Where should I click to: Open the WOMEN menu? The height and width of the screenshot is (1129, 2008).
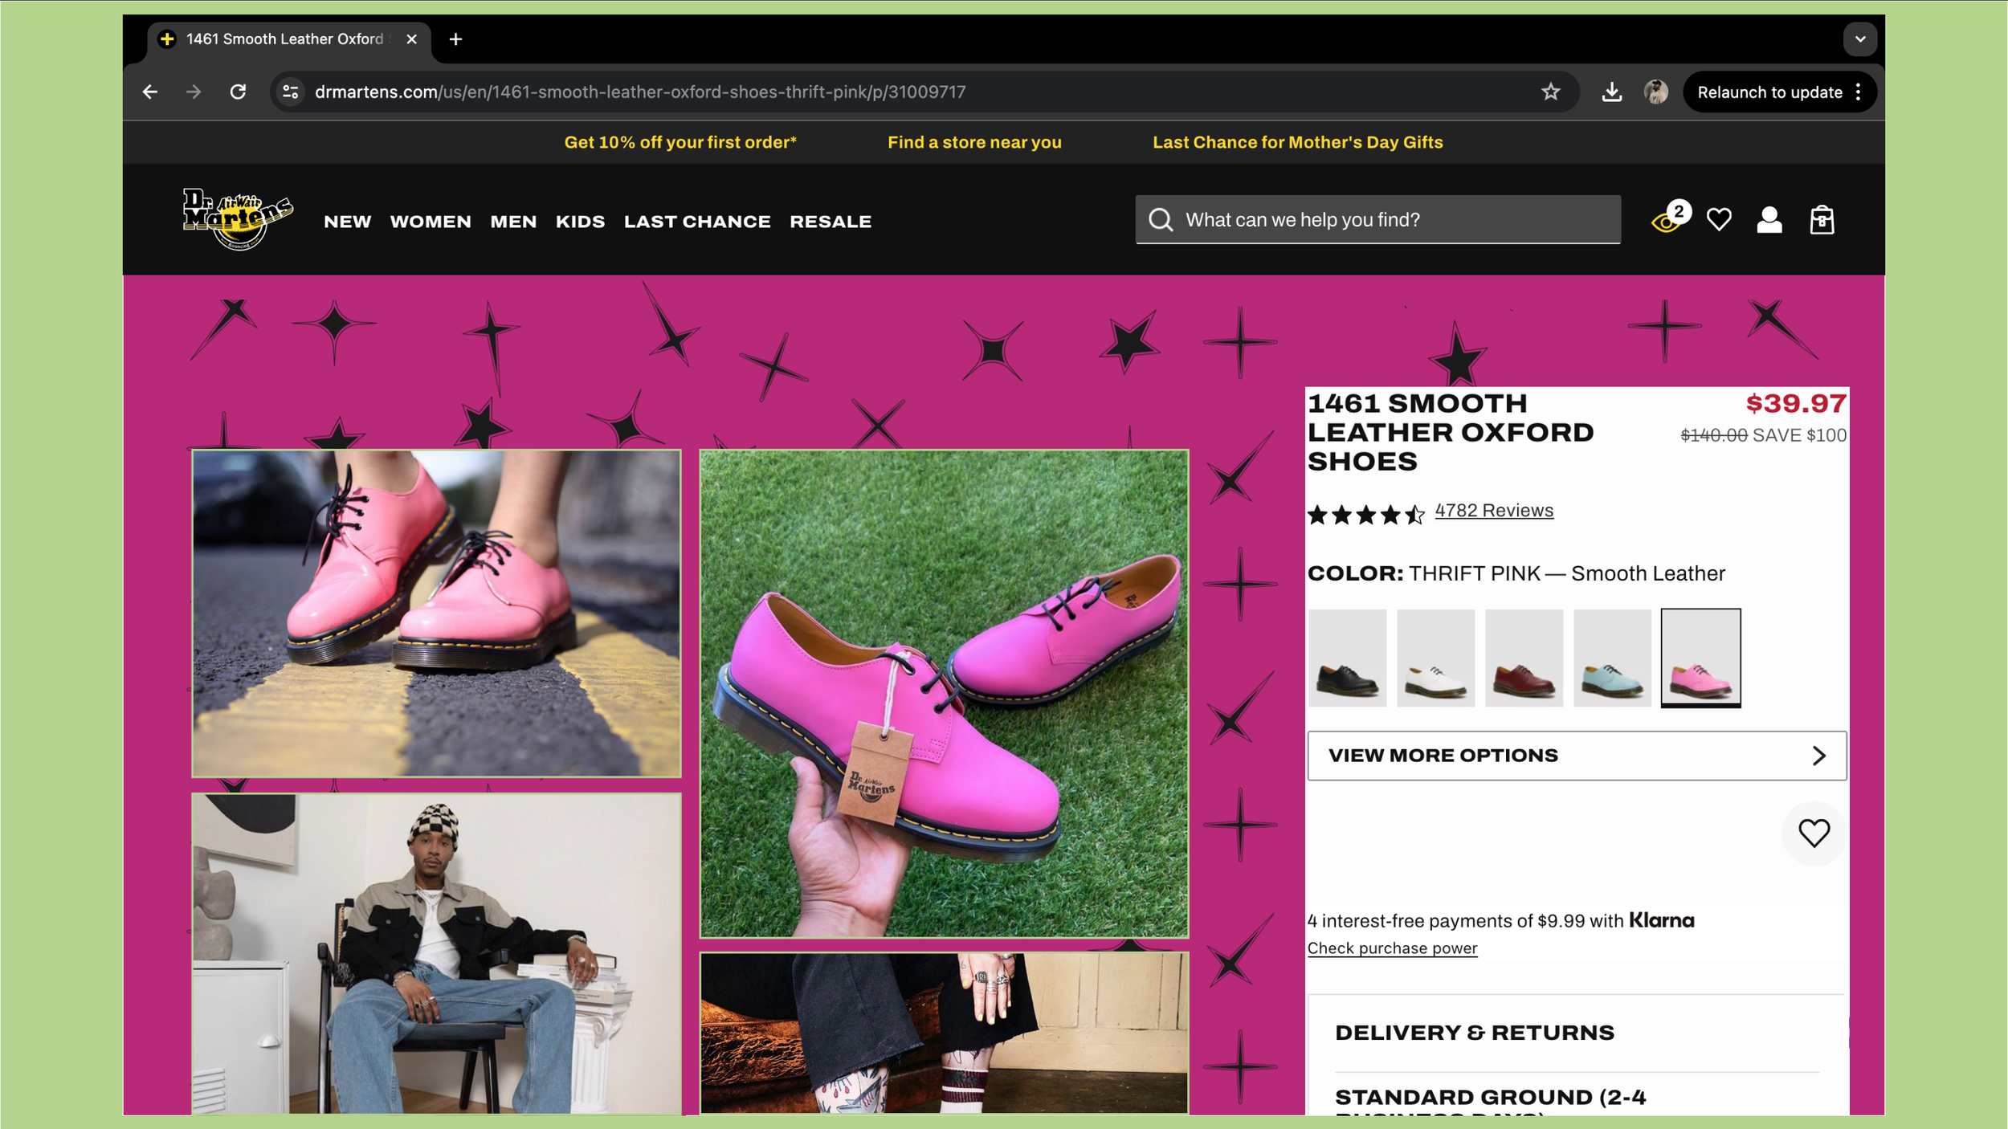click(431, 222)
